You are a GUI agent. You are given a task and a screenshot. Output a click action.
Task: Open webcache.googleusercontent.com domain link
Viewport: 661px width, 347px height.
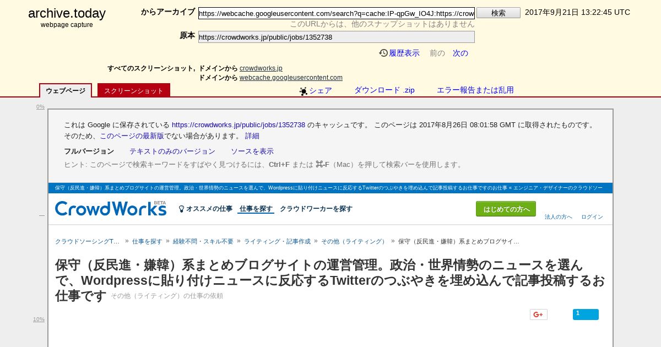(x=291, y=78)
